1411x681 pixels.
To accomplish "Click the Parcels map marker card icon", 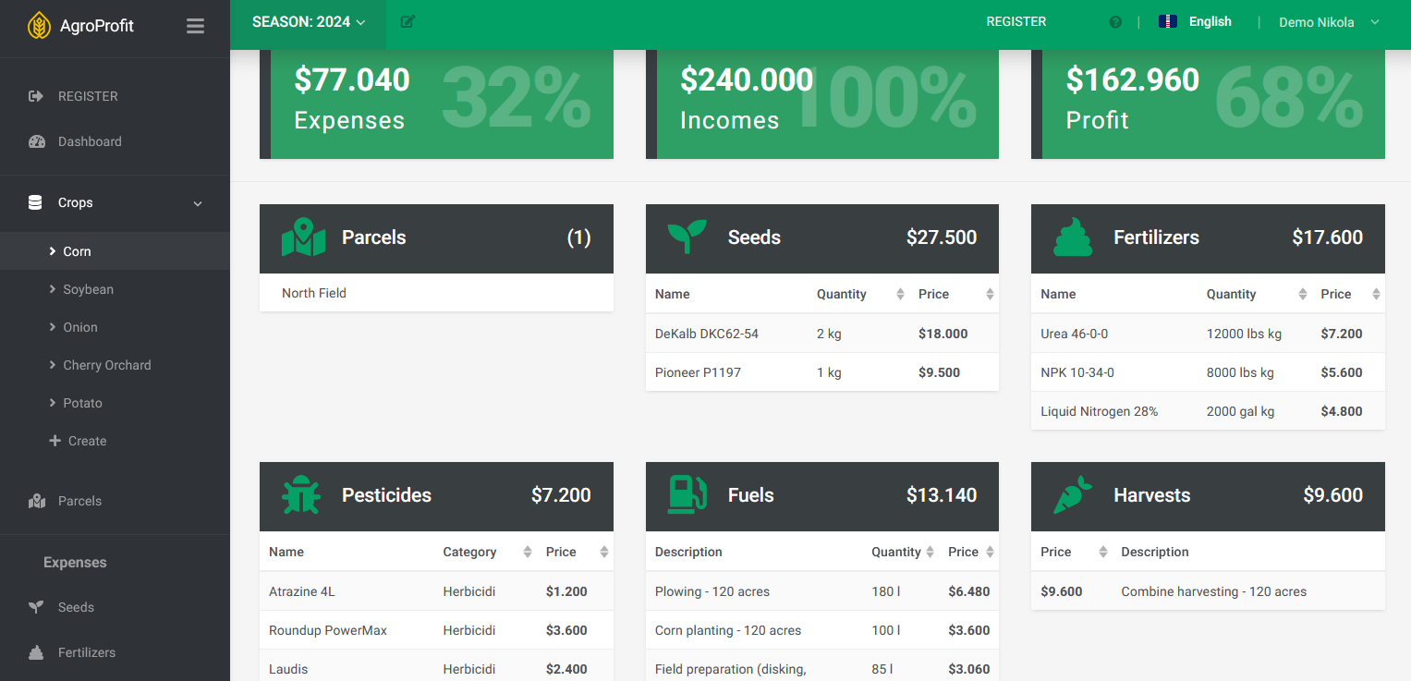I will pyautogui.click(x=303, y=237).
